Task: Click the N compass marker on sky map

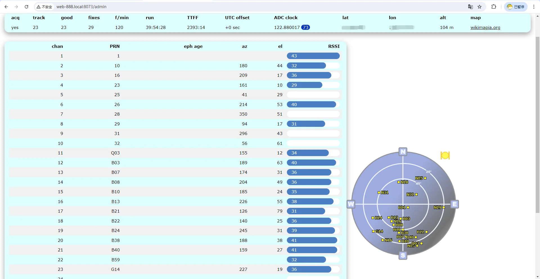Action: [403, 152]
